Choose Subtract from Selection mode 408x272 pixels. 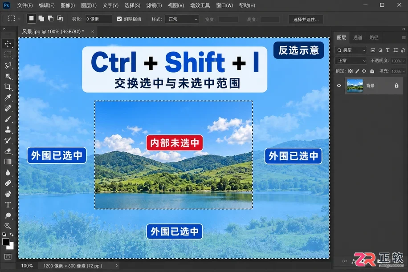50,18
